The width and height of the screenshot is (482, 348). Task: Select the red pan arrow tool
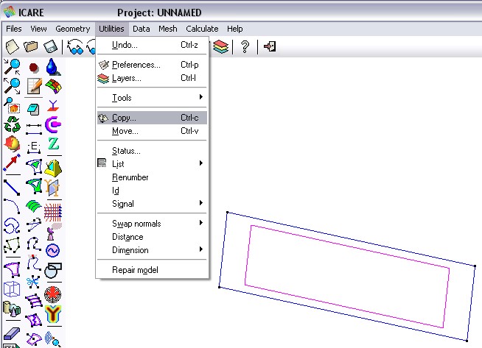pos(13,163)
